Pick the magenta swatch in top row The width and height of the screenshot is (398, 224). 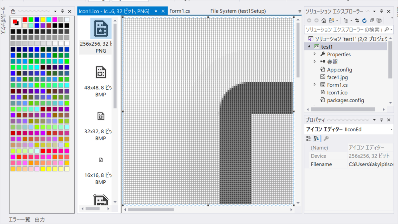click(x=55, y=20)
